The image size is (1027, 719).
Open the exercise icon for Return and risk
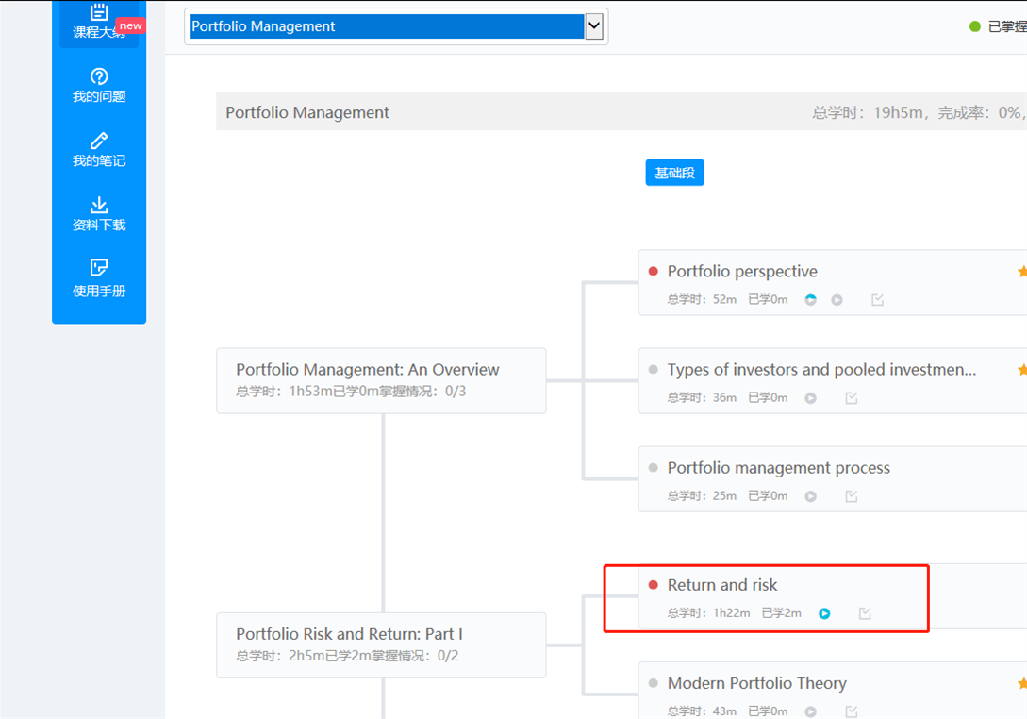(x=865, y=613)
